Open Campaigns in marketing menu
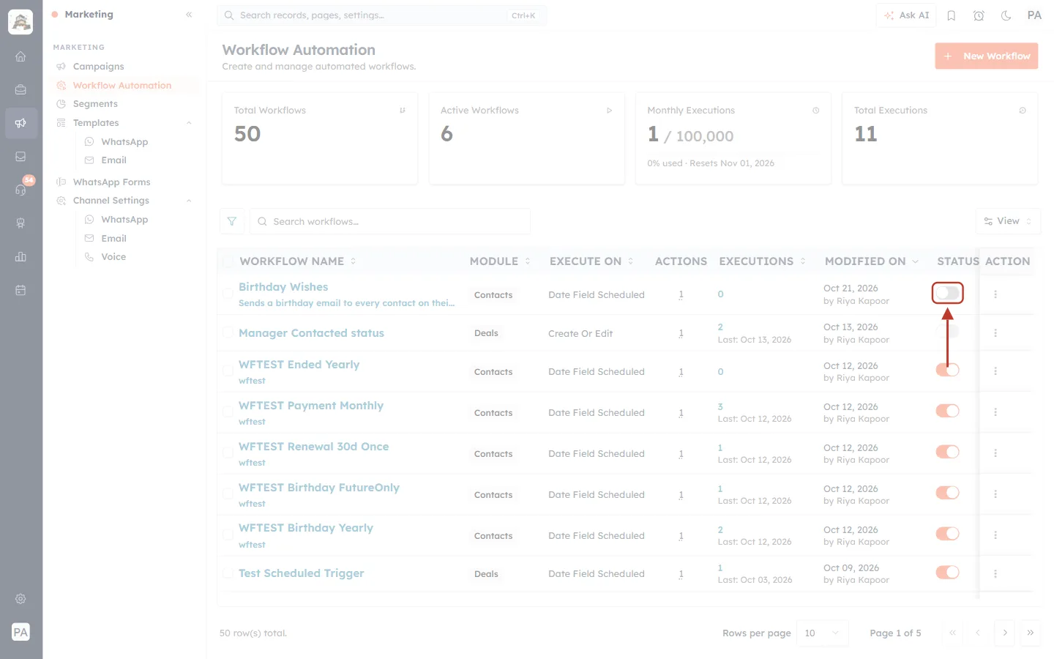 98,67
